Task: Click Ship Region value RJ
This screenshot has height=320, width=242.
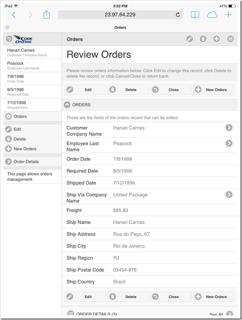Action: pyautogui.click(x=116, y=258)
